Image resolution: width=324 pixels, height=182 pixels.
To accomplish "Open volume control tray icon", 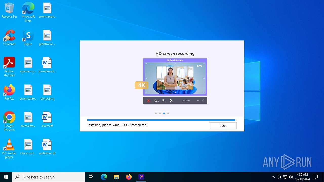I will point(291,177).
